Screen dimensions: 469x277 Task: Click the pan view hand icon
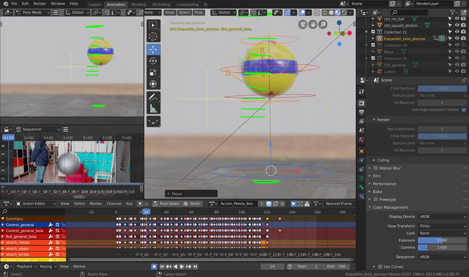(313, 25)
